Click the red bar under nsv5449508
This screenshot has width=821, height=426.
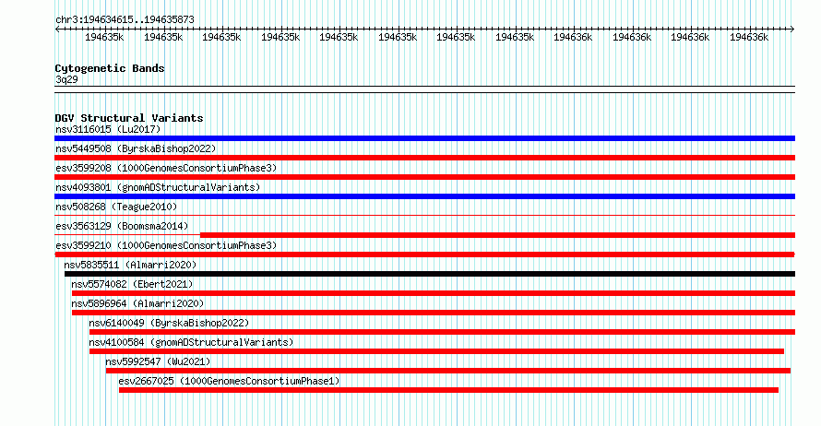click(424, 158)
